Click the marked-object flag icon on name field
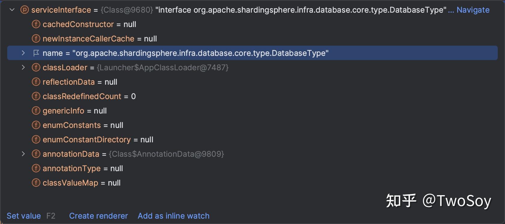The height and width of the screenshot is (224, 505). coord(36,53)
